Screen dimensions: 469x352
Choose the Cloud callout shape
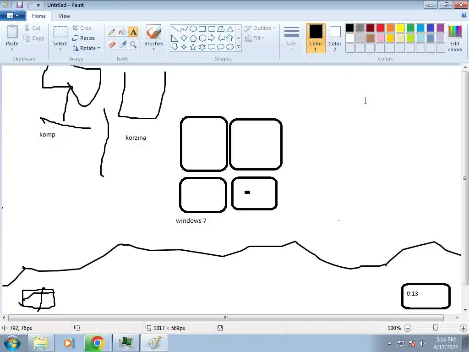230,47
